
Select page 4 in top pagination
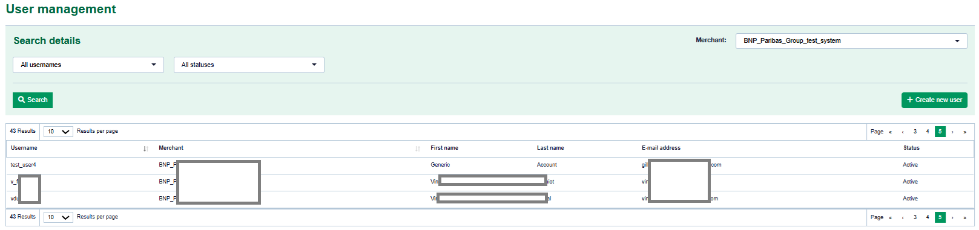click(x=928, y=132)
